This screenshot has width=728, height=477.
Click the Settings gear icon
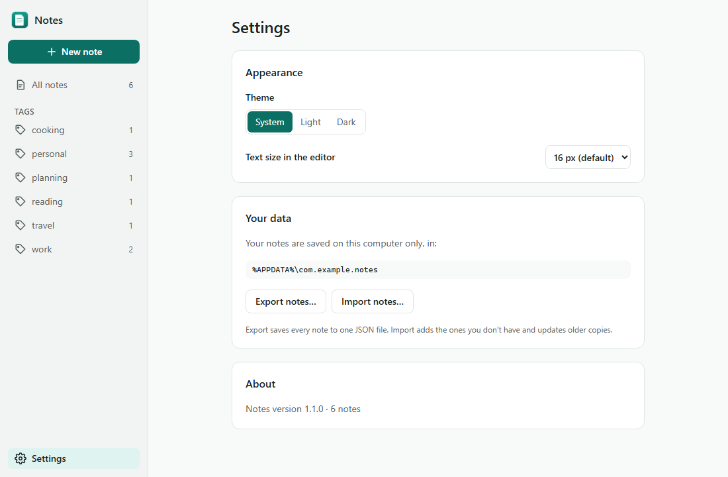click(21, 458)
